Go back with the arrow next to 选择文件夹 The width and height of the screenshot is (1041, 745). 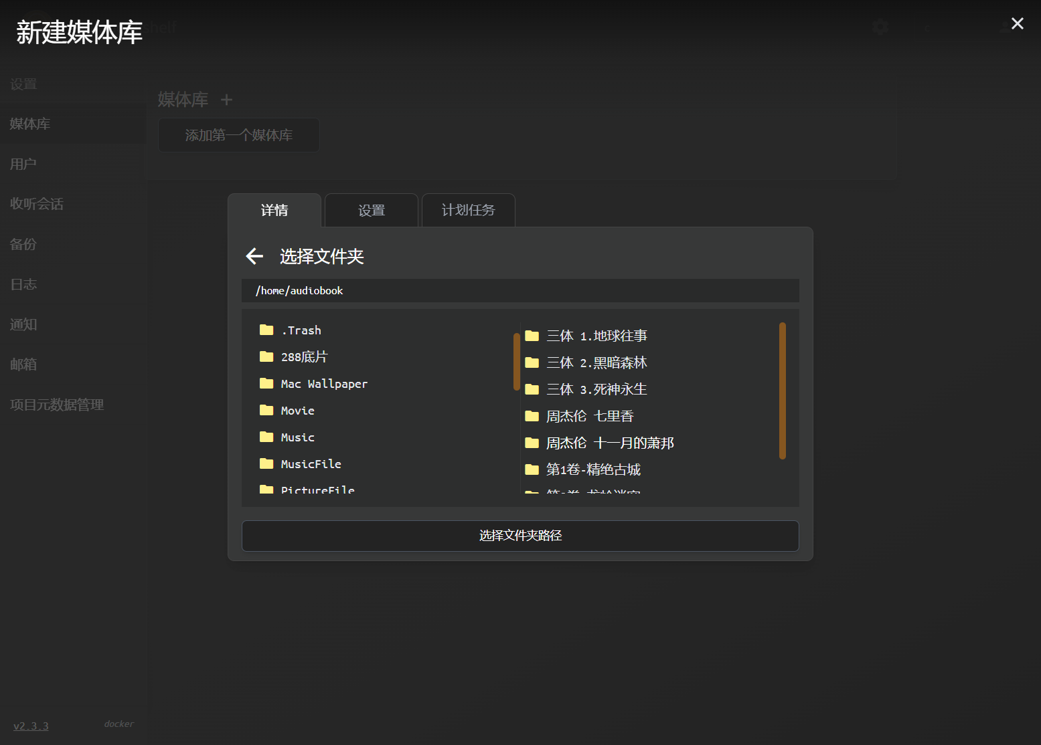point(254,255)
